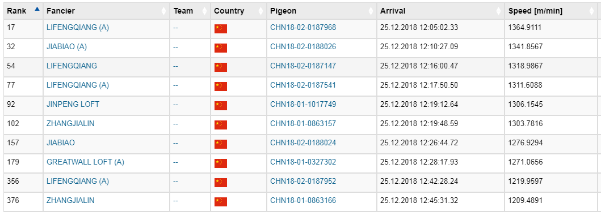Click China flag icon in rank 179 row
Viewport: 601px width, 216px height.
220,163
